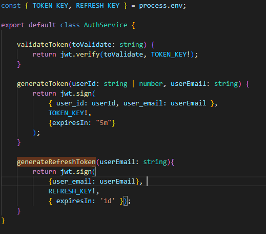Click REFRESH_KEY in the const destructuring
Screen dimensions: 266x234
[x=98, y=6]
